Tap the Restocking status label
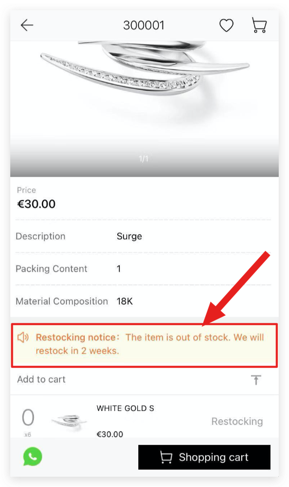Viewport: 289px width, 487px height. point(237,422)
